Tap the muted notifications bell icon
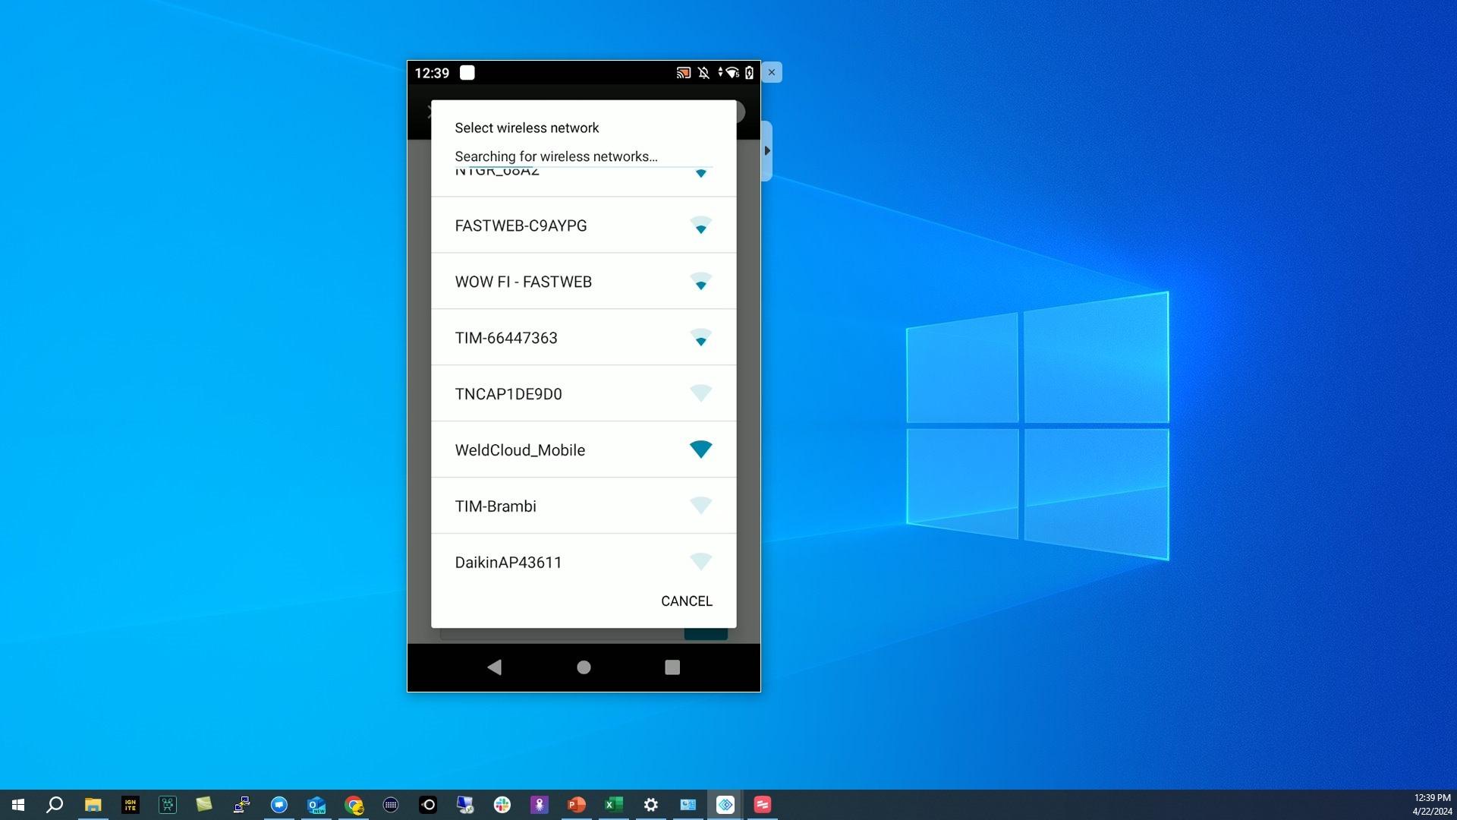 (703, 73)
